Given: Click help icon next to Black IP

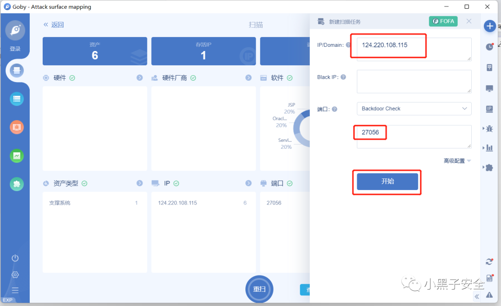Looking at the screenshot, I should click(x=343, y=77).
